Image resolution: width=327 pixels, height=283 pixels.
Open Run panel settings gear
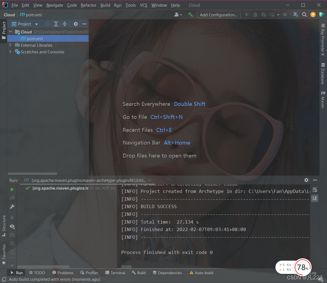tap(306, 180)
